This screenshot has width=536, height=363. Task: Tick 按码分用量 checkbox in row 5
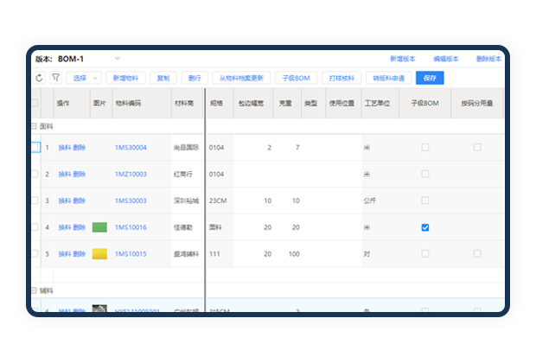pos(477,254)
